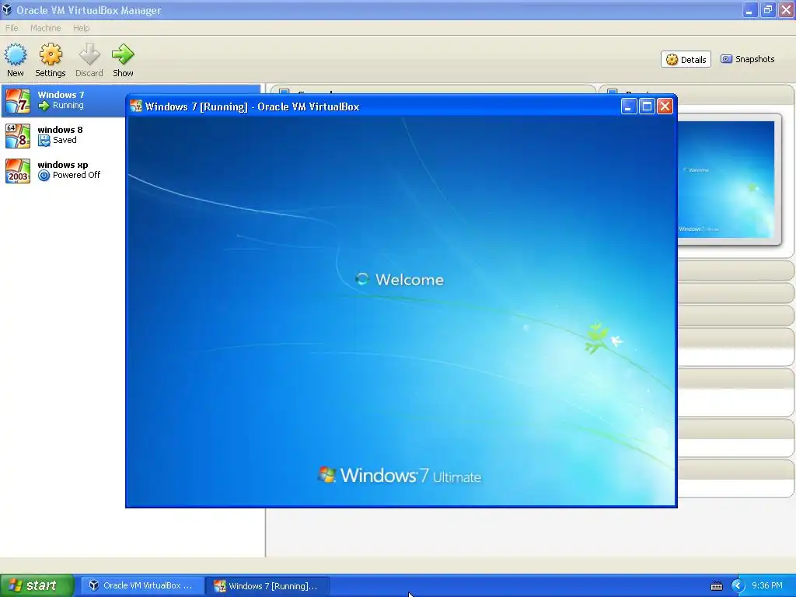
Task: Open VM Settings gear icon
Action: tap(51, 54)
